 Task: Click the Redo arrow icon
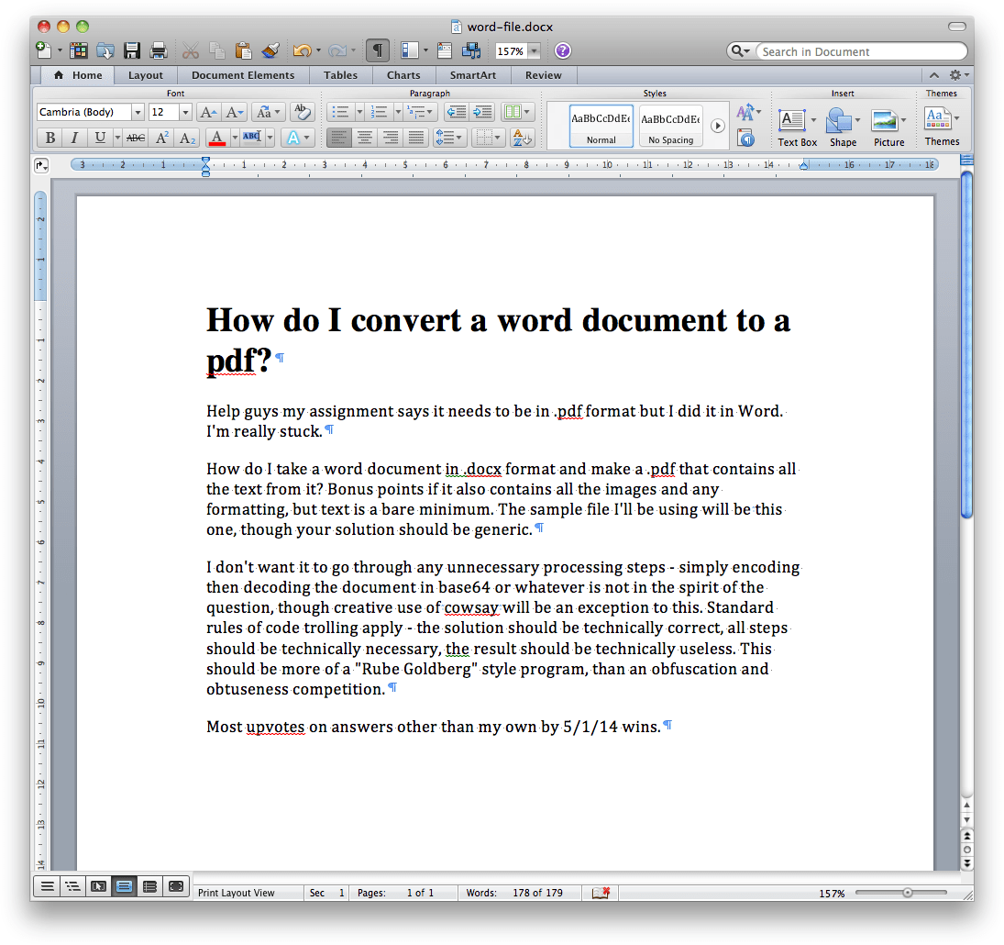click(x=337, y=50)
